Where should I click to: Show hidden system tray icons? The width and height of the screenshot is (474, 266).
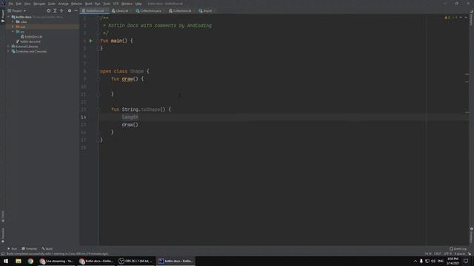click(x=415, y=261)
